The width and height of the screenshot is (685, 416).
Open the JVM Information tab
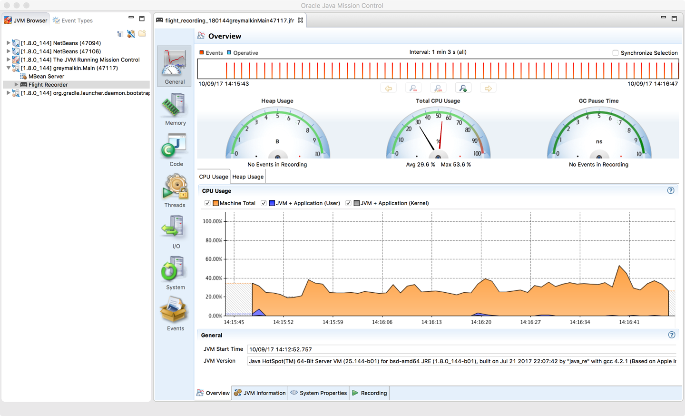260,393
